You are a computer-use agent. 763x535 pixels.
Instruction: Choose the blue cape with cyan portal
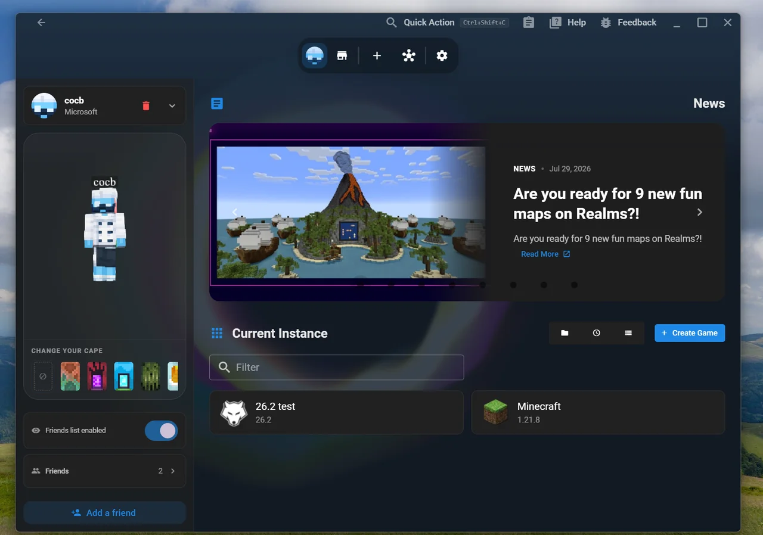[x=124, y=377]
